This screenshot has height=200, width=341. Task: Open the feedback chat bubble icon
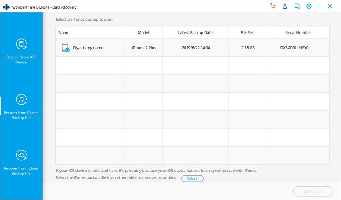coord(297,6)
